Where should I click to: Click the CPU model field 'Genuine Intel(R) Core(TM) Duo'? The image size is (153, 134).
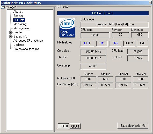coord(114,25)
